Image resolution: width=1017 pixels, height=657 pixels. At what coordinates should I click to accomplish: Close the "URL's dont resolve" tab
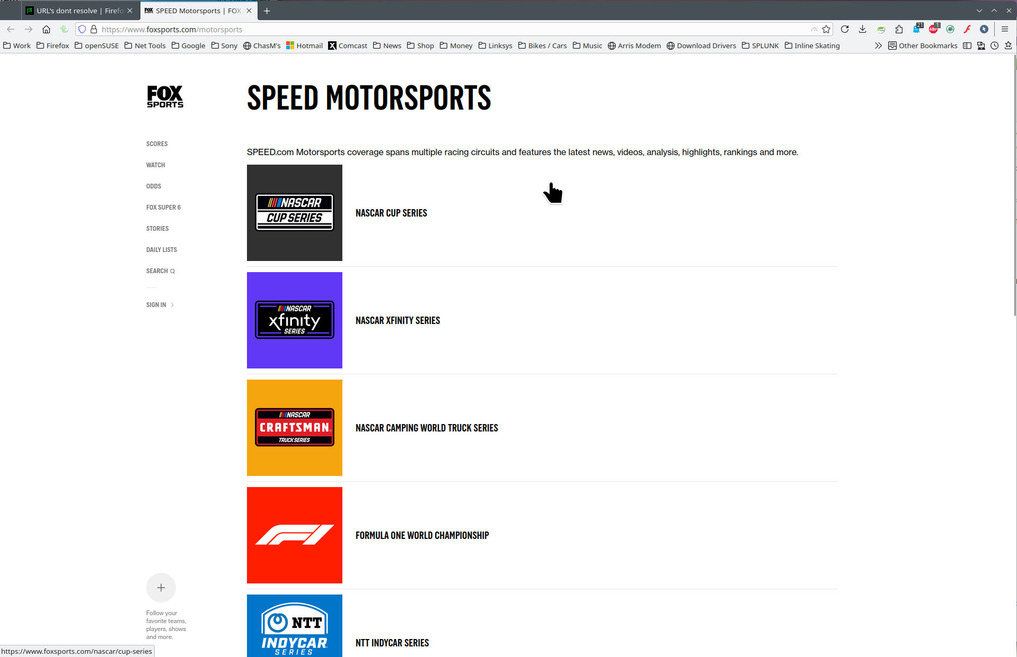click(130, 11)
